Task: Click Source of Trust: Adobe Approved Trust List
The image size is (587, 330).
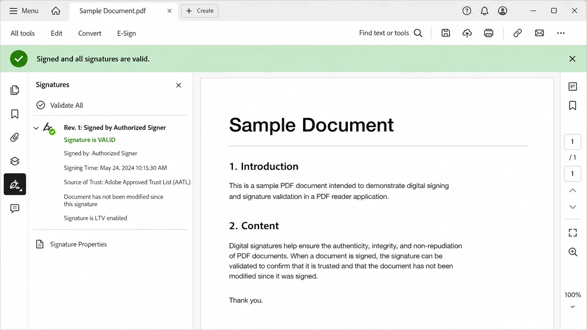Action: [127, 182]
